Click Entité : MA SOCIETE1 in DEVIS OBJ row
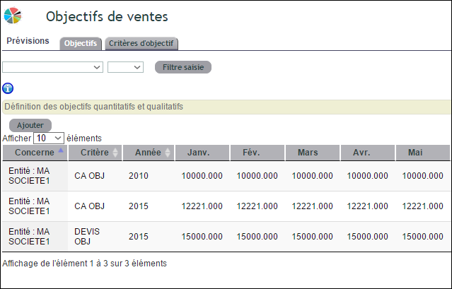This screenshot has height=289, width=452. 29,236
